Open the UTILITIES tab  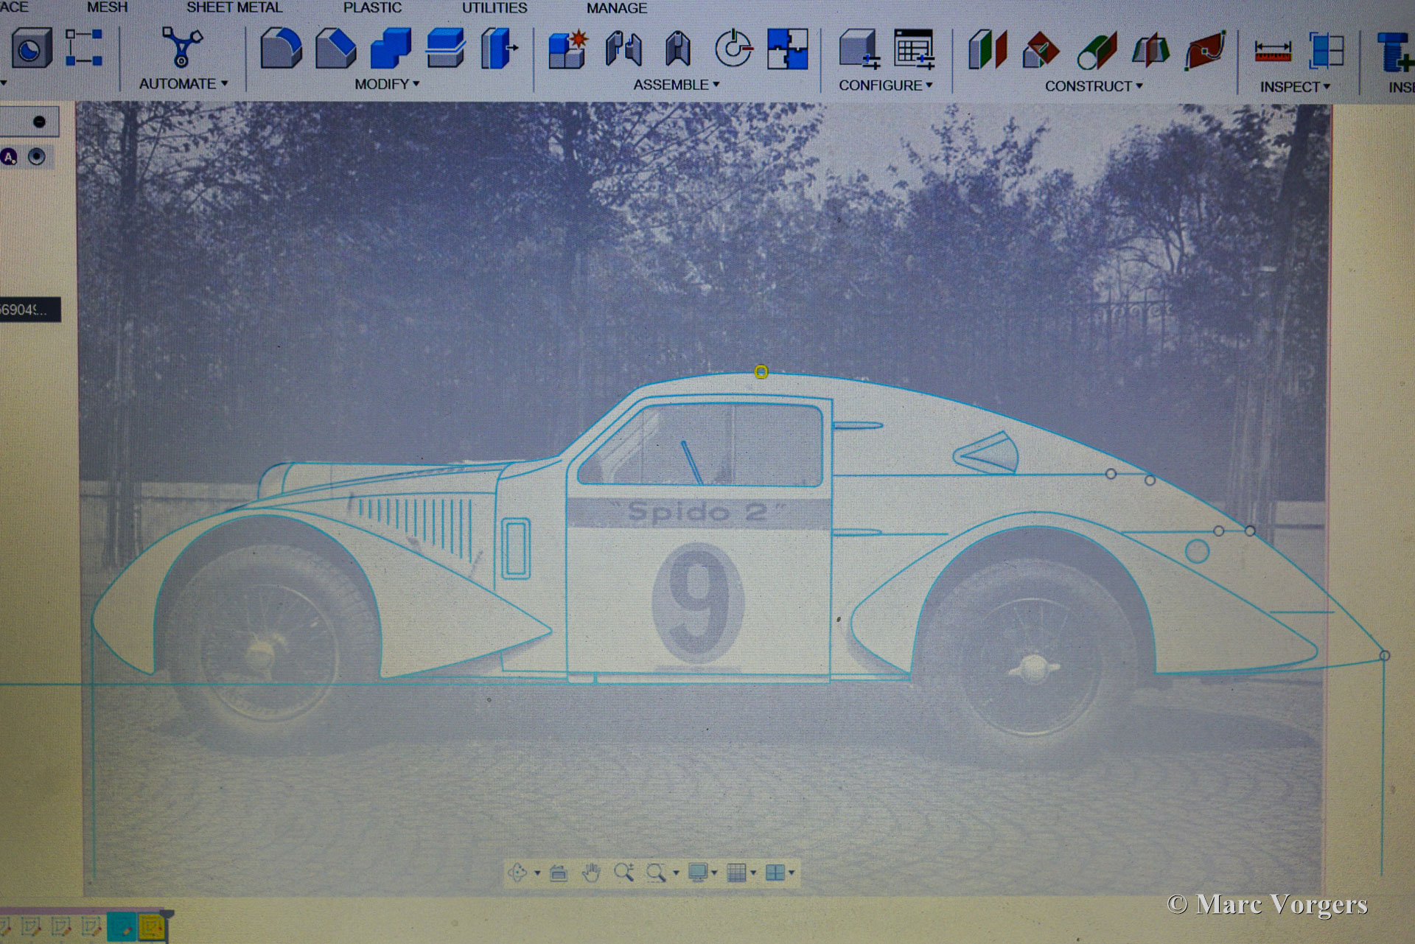pos(495,8)
